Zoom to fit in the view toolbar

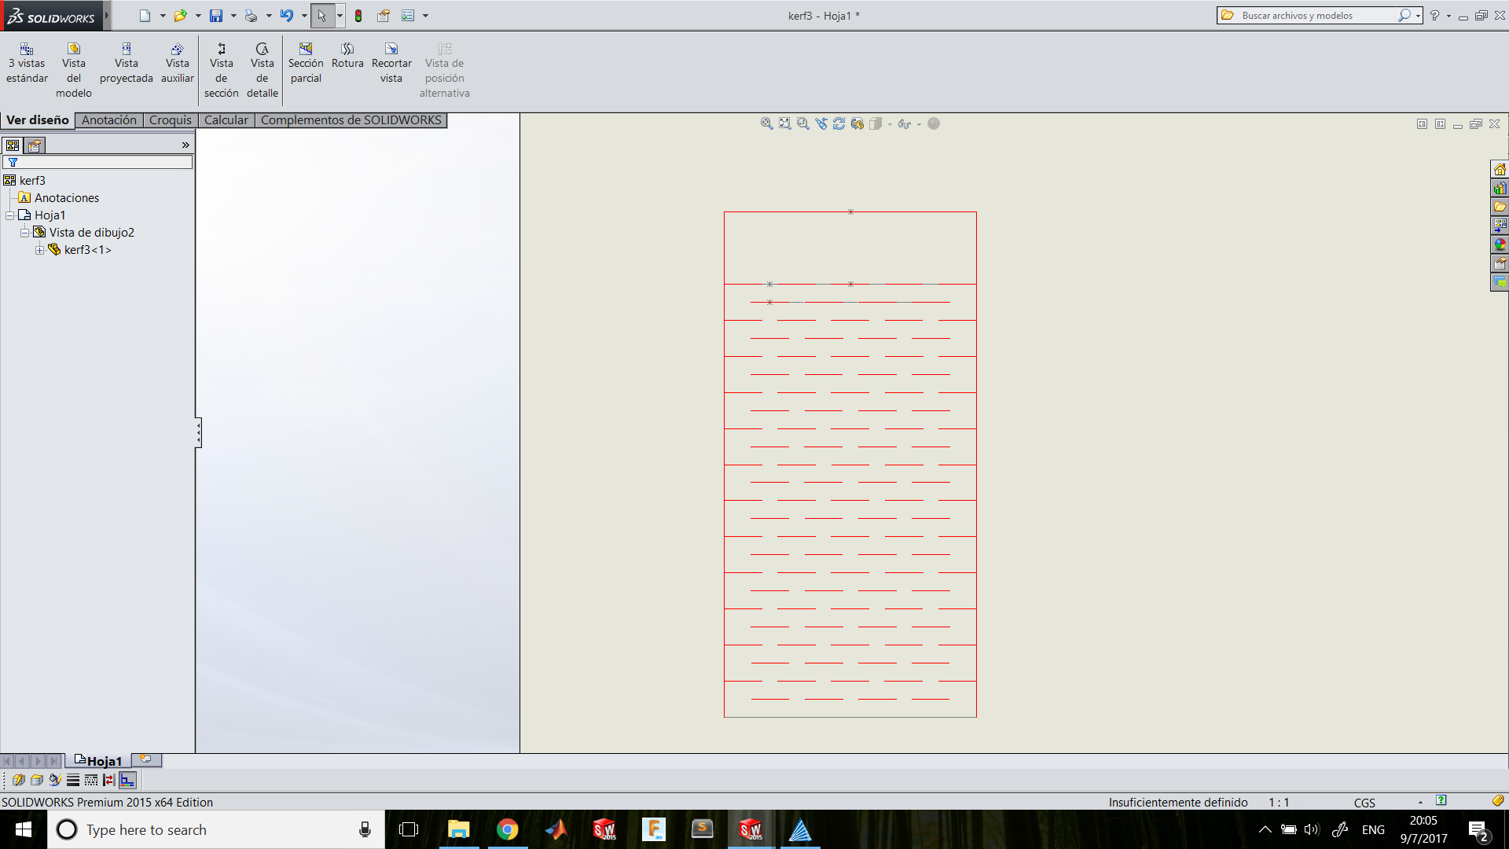coord(766,123)
